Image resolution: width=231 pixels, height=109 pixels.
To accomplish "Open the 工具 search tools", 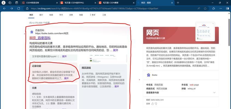I will [104, 15].
